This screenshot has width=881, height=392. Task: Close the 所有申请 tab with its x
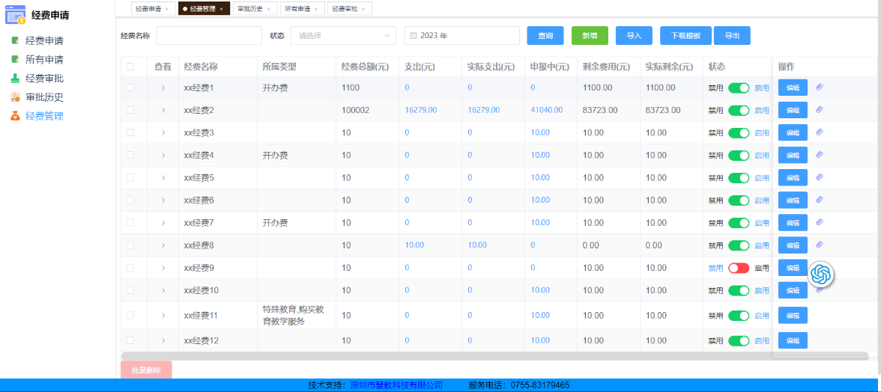[316, 9]
